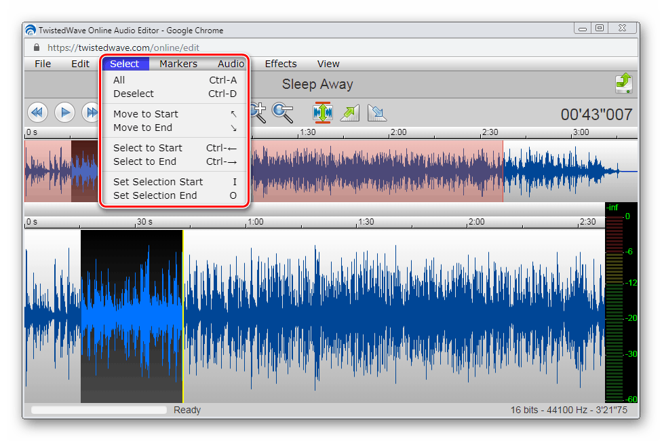Viewport: 662px width, 441px height.
Task: Click the padlock icon in address bar
Action: [x=36, y=48]
